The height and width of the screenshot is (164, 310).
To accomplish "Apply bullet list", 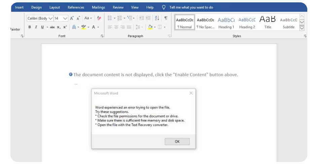I will pyautogui.click(x=110, y=18).
